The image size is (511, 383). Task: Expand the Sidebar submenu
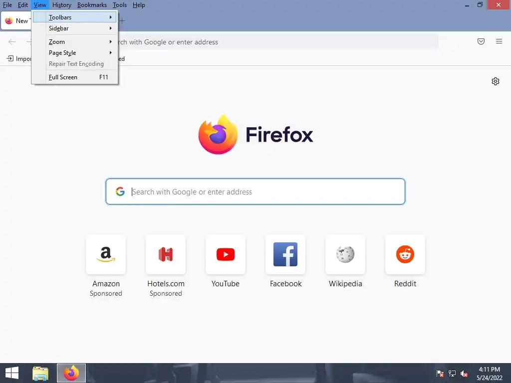pos(75,28)
